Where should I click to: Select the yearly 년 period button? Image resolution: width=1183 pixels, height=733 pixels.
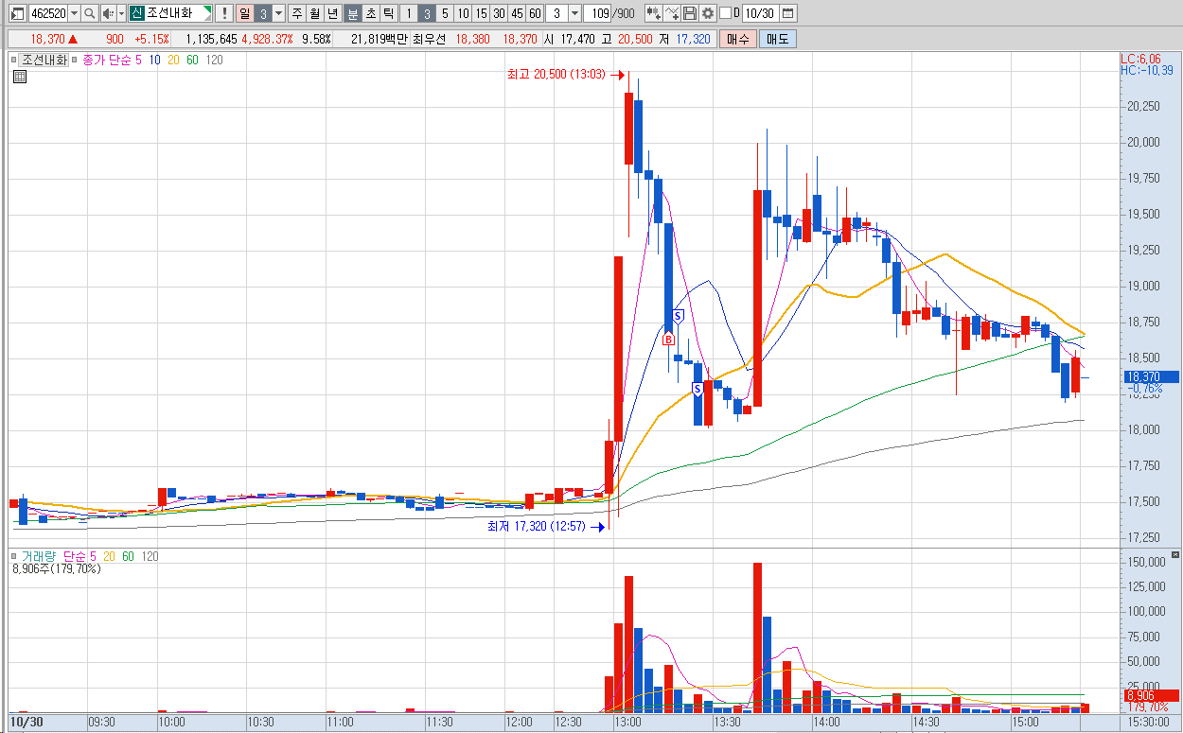tap(332, 13)
